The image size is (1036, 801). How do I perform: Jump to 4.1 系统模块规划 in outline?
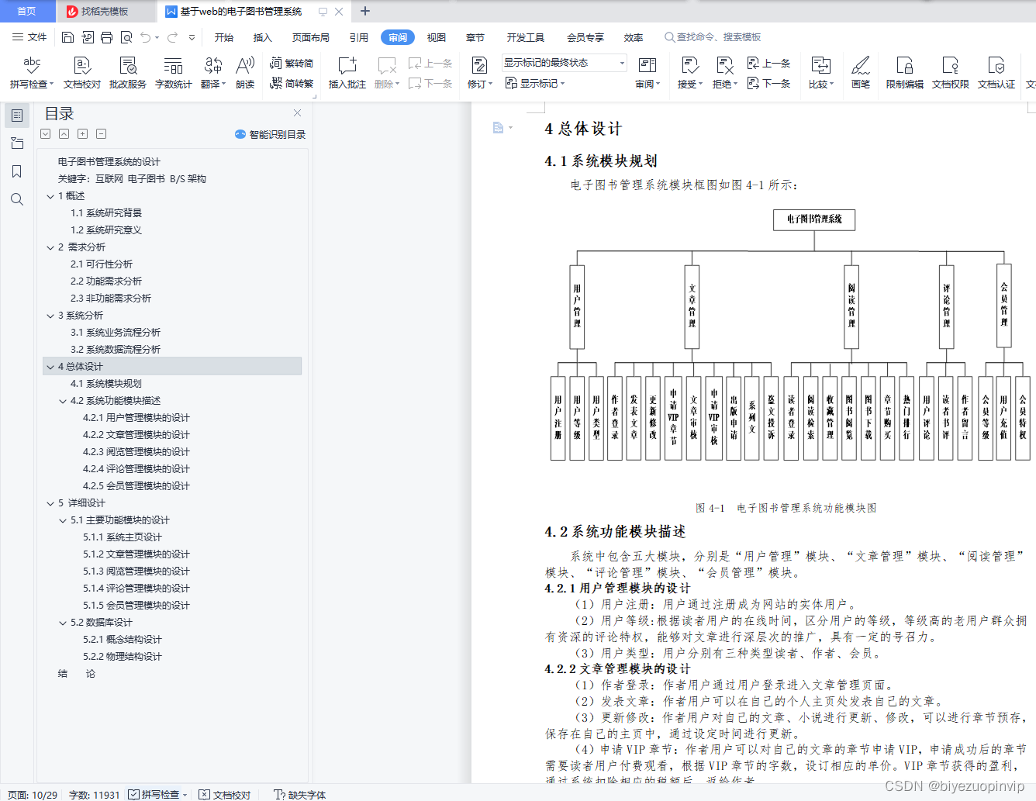(x=106, y=384)
